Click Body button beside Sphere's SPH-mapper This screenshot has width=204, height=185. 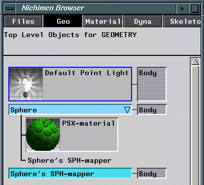tap(152, 173)
